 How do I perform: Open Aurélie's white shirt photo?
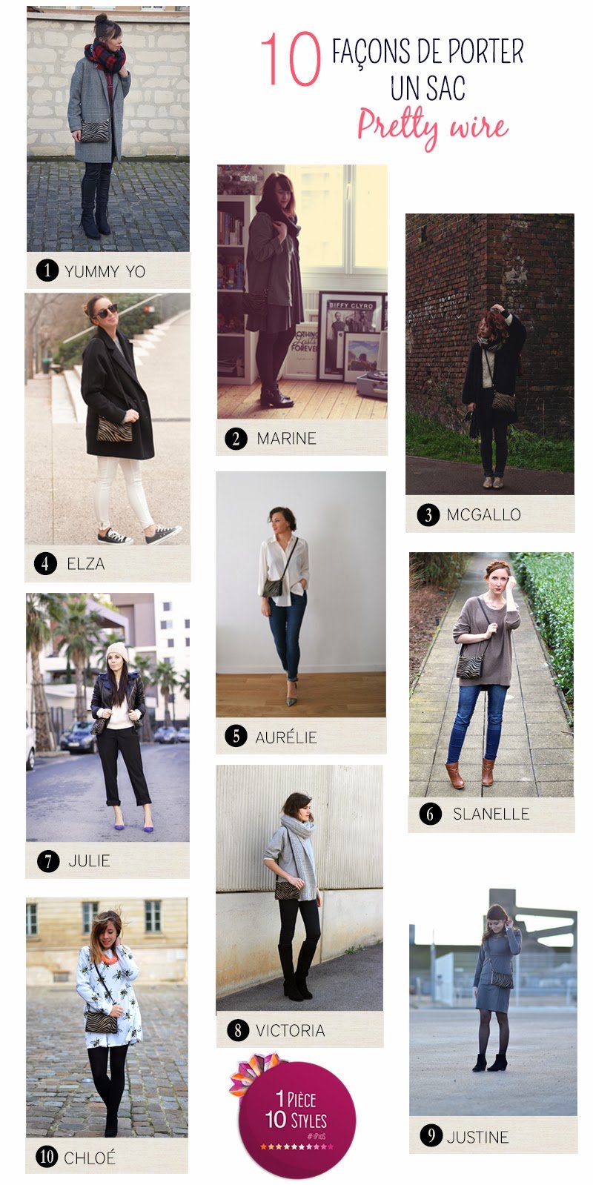tap(301, 594)
